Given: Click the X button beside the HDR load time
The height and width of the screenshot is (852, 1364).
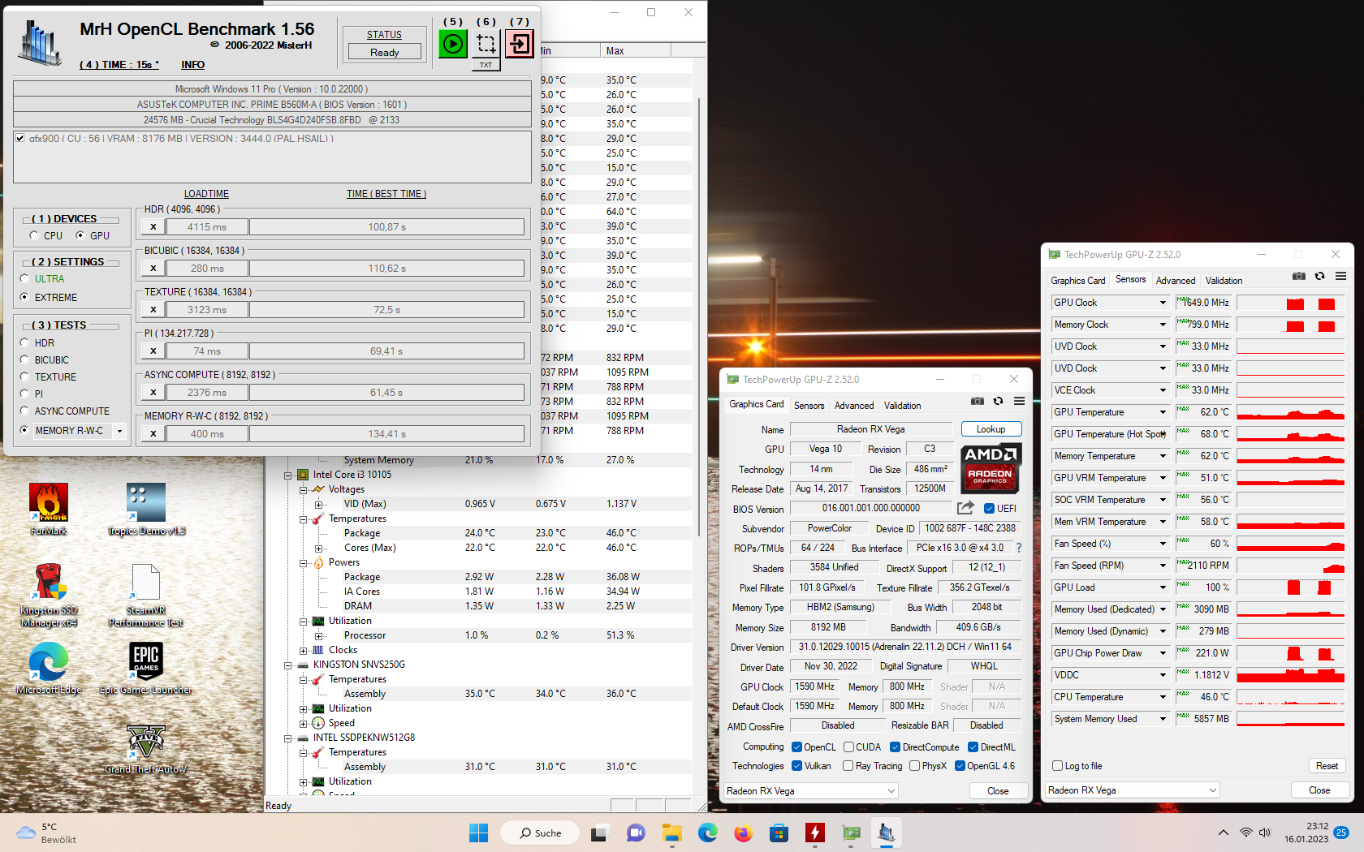Looking at the screenshot, I should 153,227.
